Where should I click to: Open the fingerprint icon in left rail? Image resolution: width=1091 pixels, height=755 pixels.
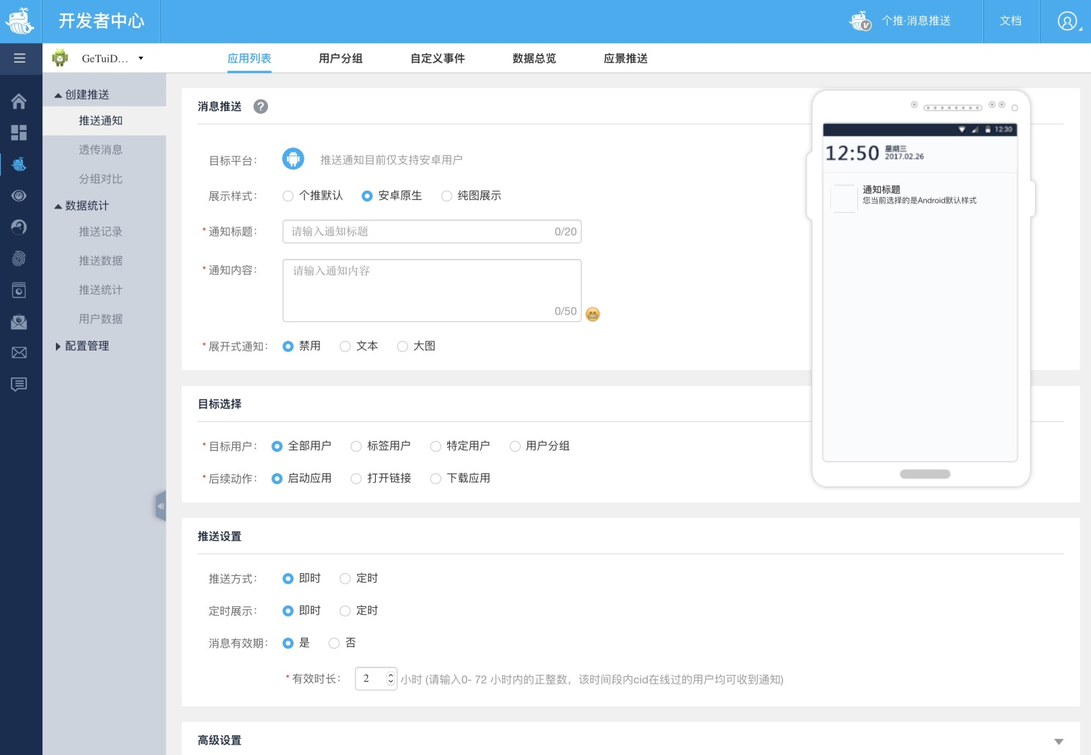pyautogui.click(x=19, y=259)
